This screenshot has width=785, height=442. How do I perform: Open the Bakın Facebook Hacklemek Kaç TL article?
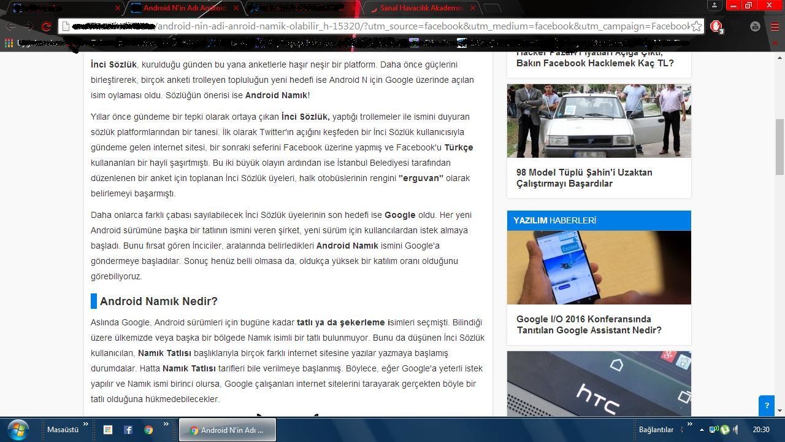coord(595,63)
